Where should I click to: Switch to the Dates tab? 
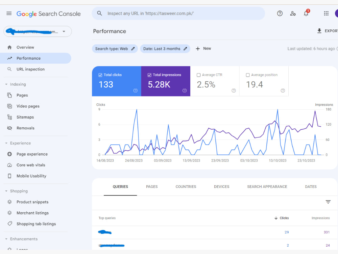(311, 187)
